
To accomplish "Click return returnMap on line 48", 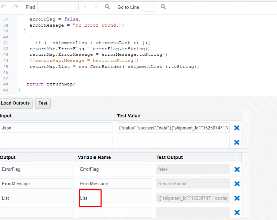I will (x=51, y=84).
